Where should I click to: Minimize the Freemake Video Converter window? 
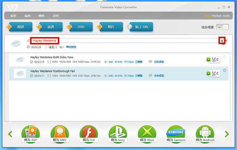point(218,7)
